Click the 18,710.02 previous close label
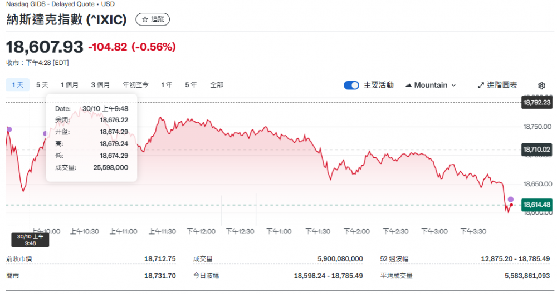The image size is (557, 294). click(x=536, y=150)
